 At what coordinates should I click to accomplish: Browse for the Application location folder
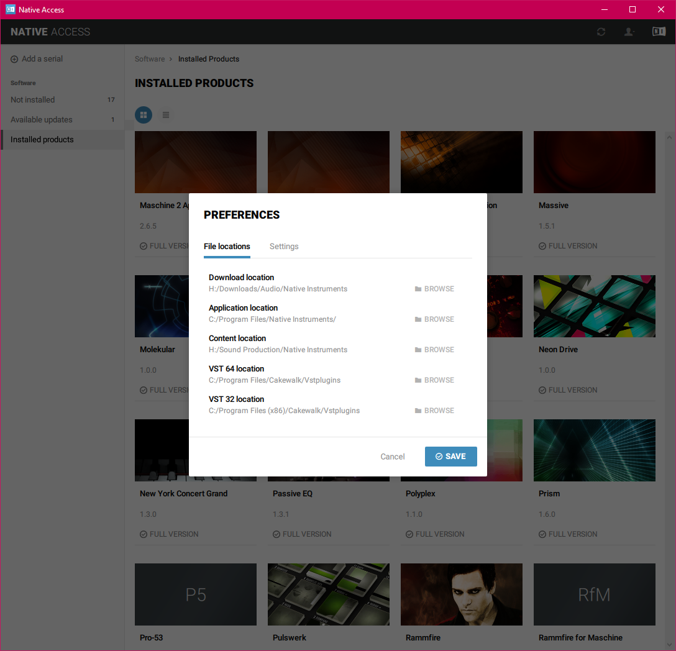[434, 319]
